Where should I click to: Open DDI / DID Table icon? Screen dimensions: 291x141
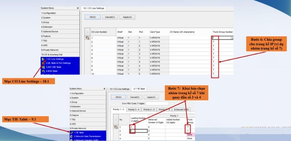(43, 67)
